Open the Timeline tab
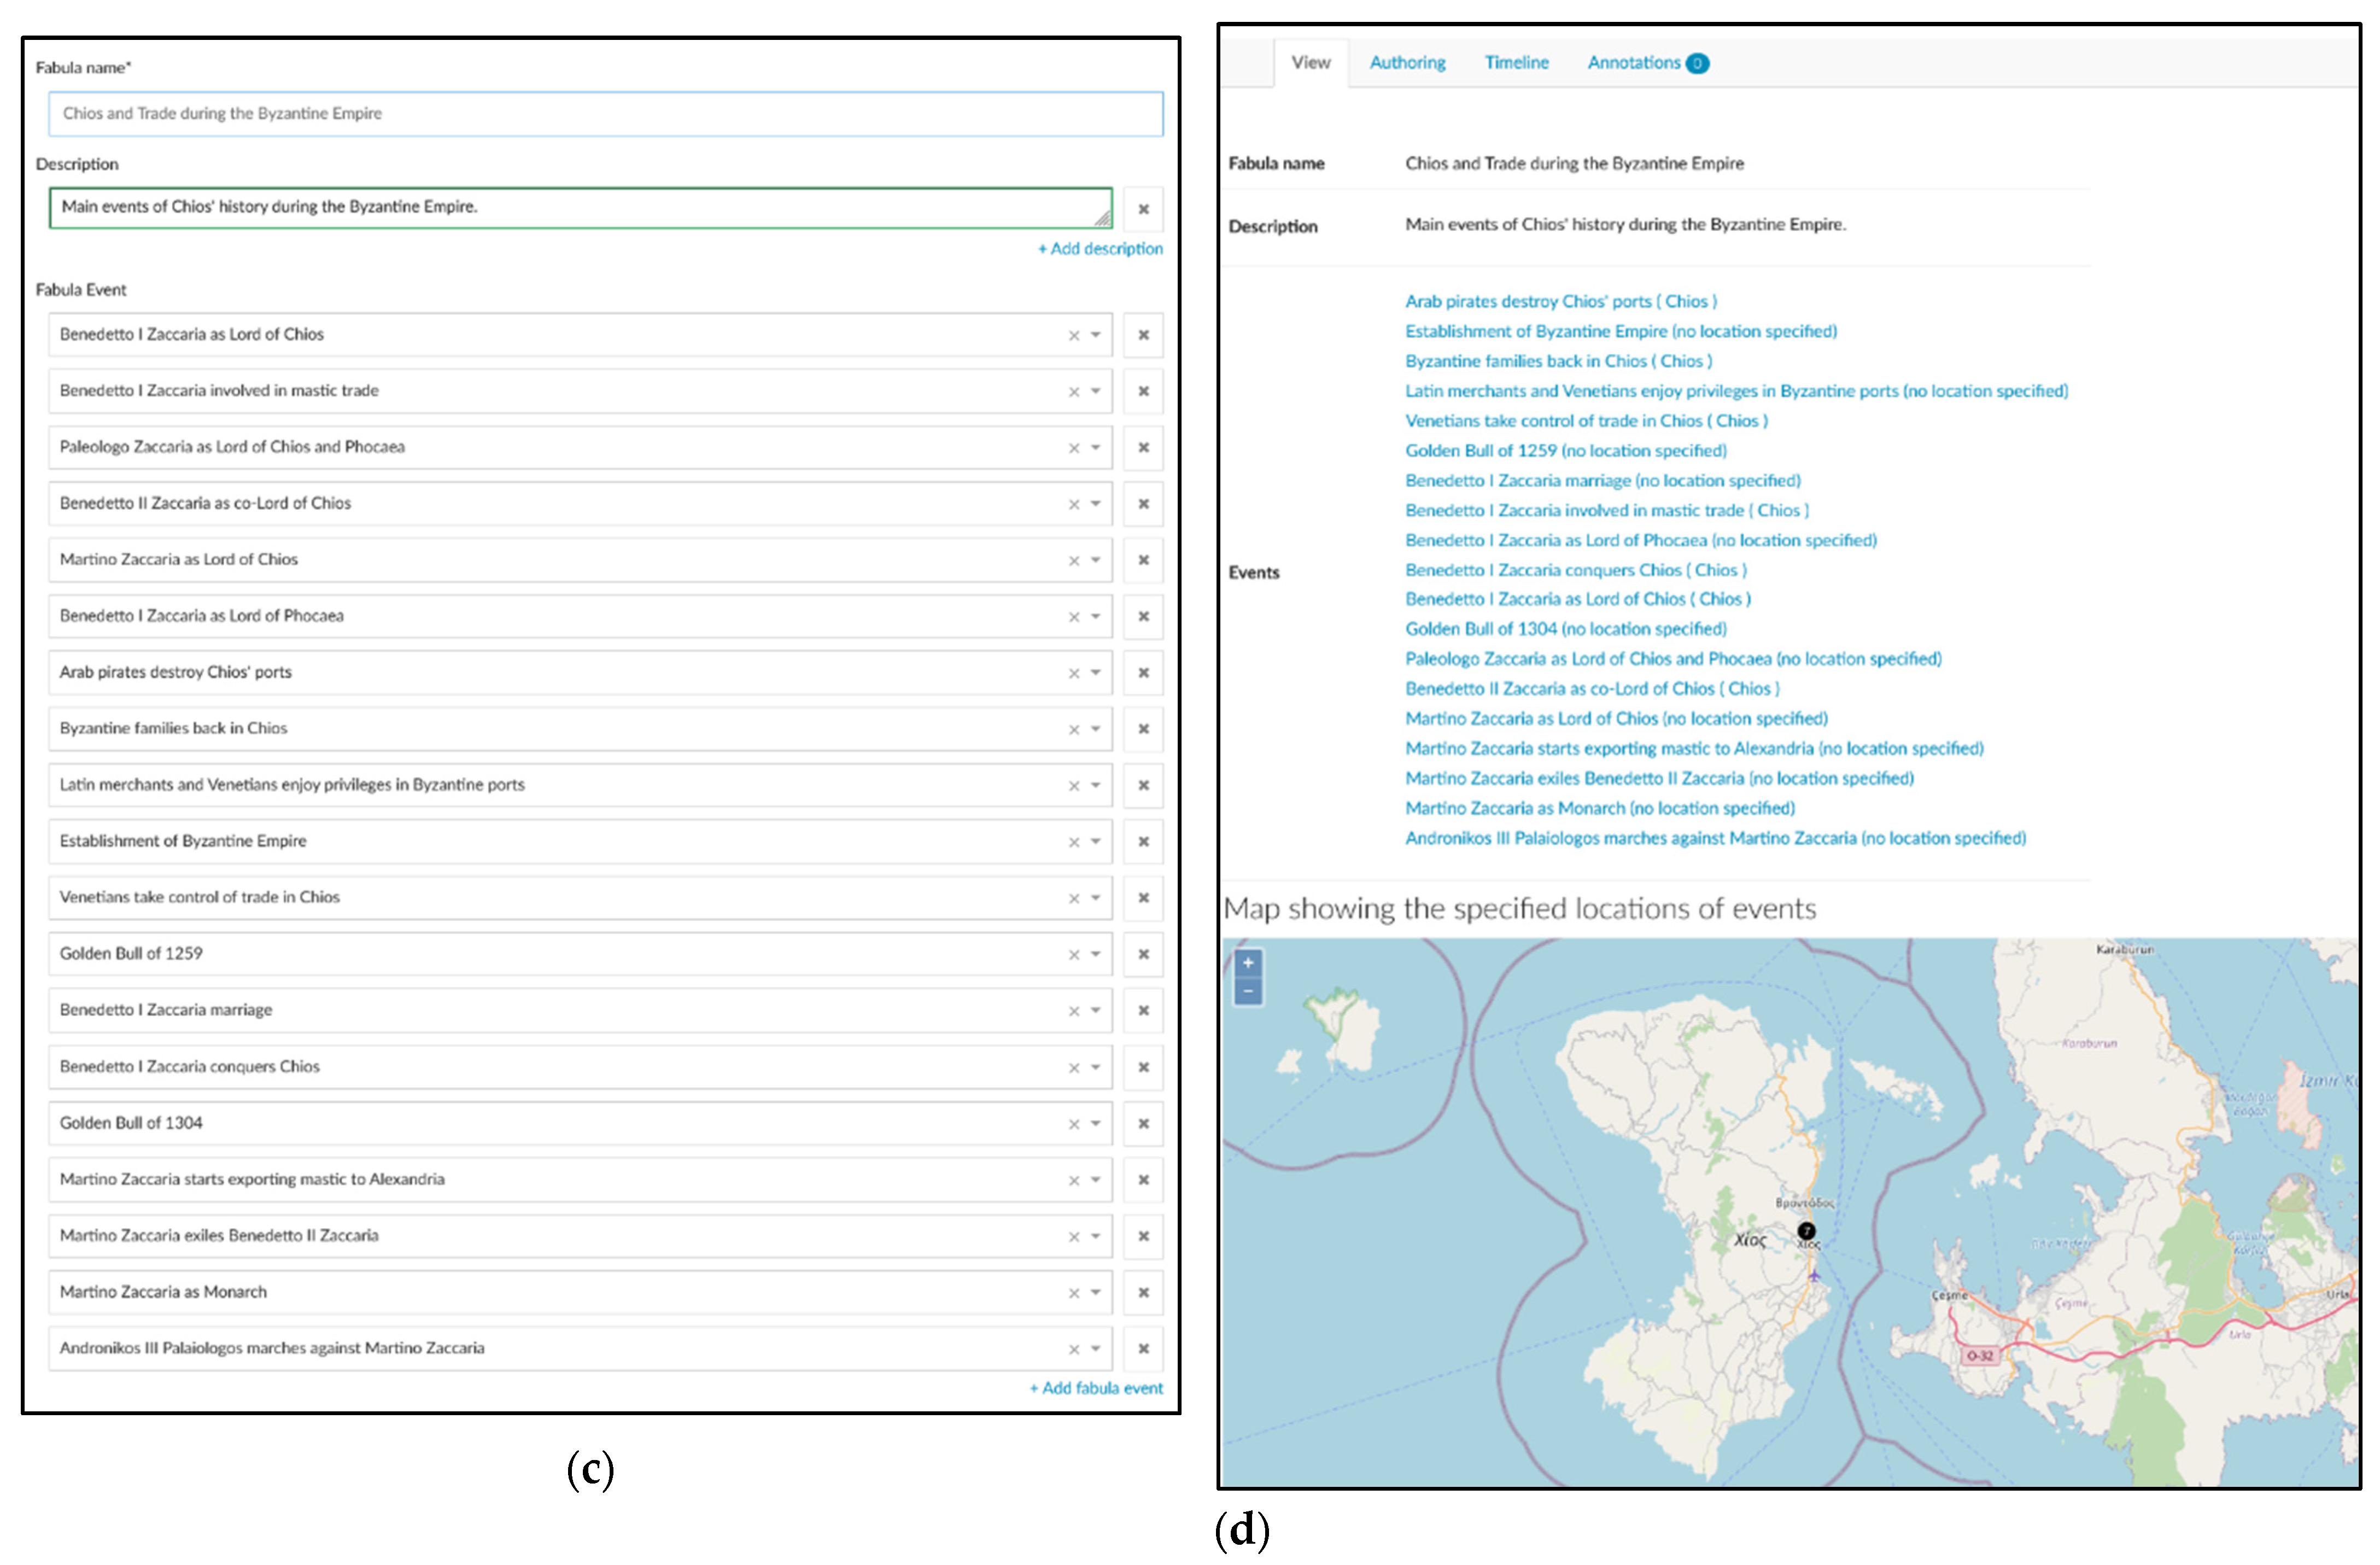Screen dimensions: 2380x1565 coord(1516,63)
